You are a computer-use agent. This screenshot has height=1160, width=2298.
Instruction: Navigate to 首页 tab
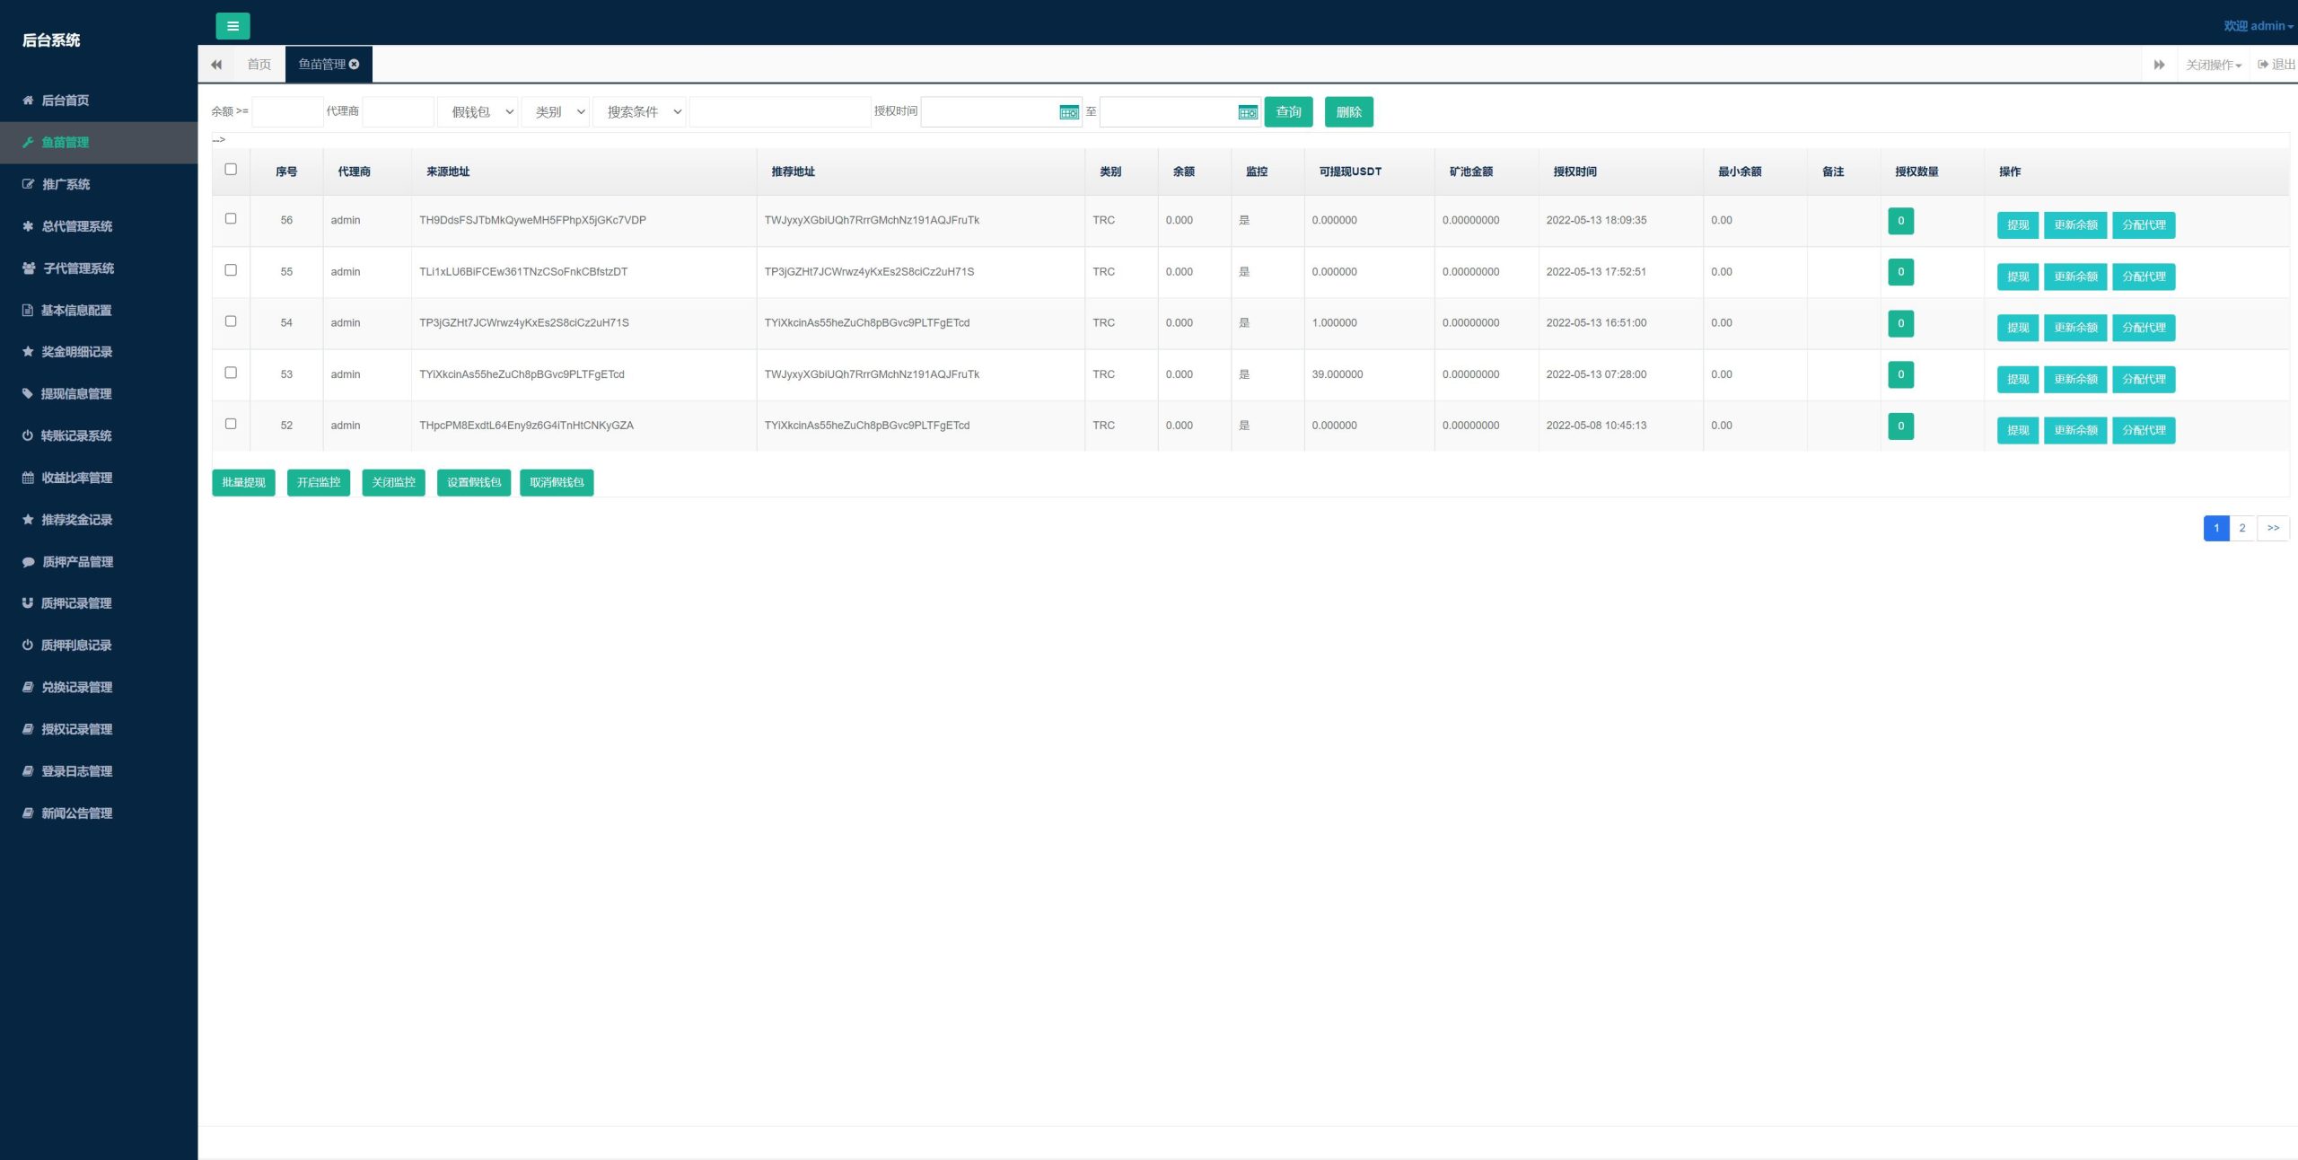coord(259,64)
